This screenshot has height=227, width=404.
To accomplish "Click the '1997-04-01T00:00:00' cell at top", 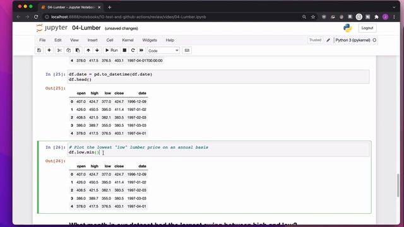I will click(145, 61).
